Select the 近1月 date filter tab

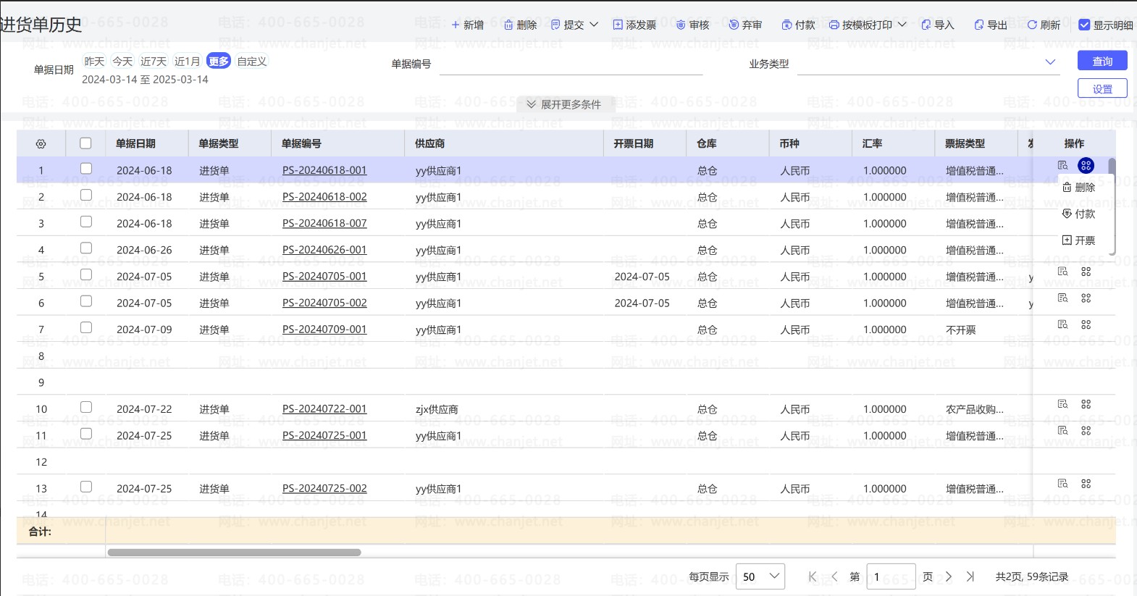click(188, 62)
